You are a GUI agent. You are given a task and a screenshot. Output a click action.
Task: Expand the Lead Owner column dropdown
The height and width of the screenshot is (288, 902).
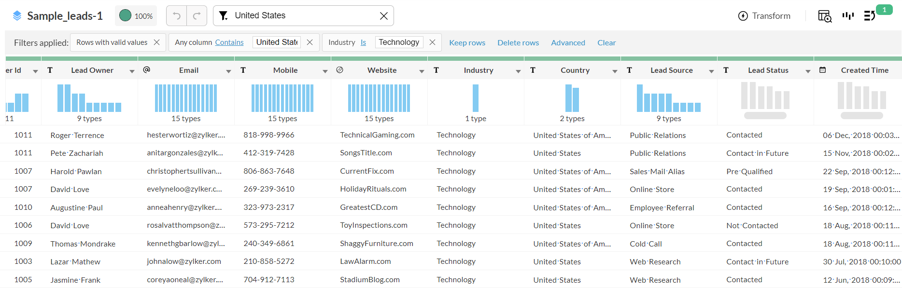(x=132, y=71)
